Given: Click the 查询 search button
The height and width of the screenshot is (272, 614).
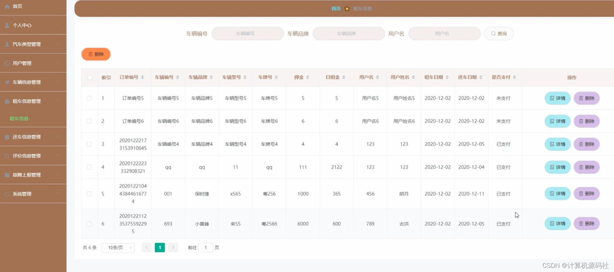Looking at the screenshot, I should (499, 34).
